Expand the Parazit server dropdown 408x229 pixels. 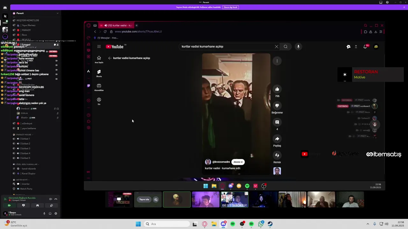click(x=57, y=13)
